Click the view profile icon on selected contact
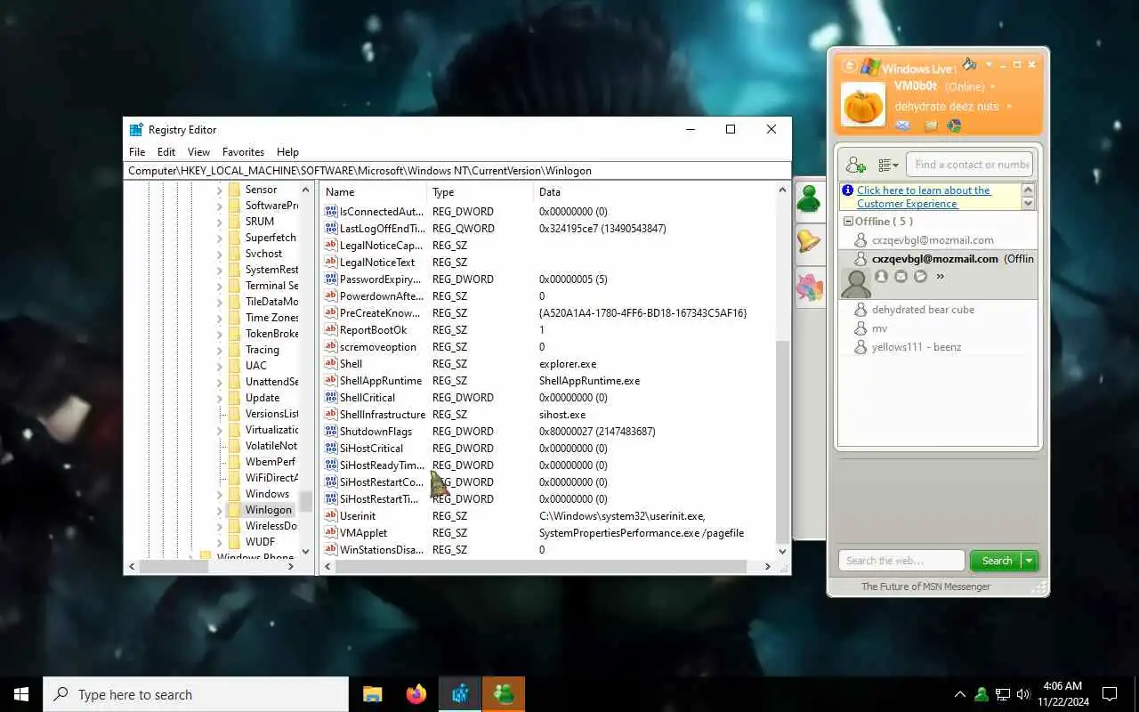Image resolution: width=1139 pixels, height=712 pixels. click(882, 277)
